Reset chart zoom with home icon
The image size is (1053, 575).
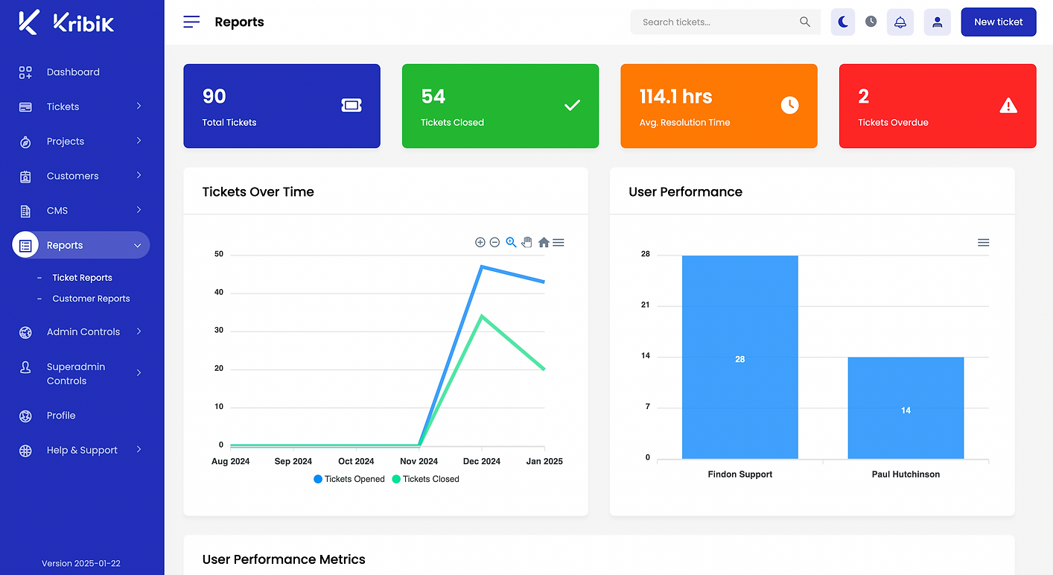pos(544,242)
